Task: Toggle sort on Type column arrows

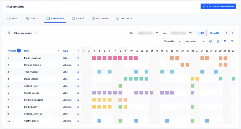Action: [x=78, y=51]
